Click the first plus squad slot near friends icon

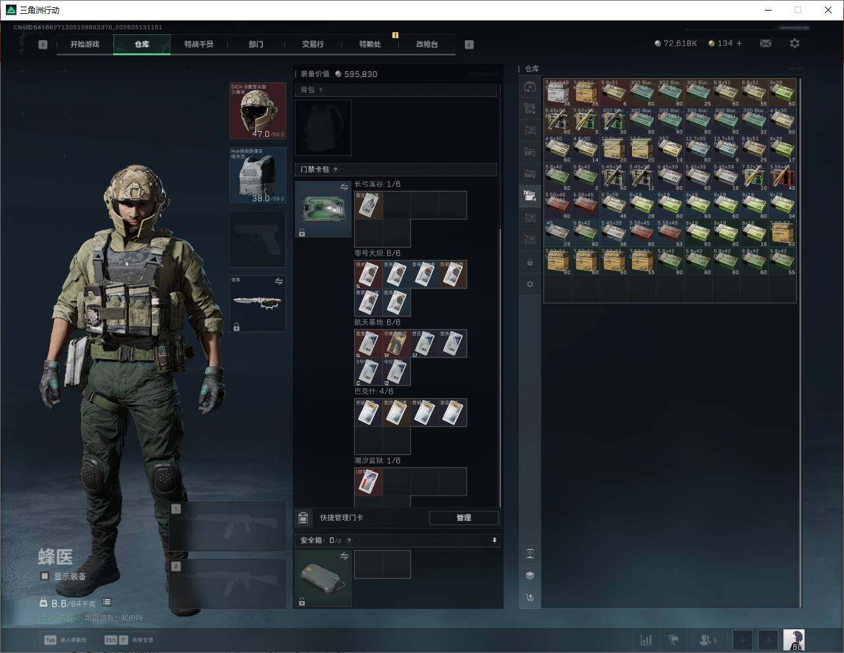click(x=742, y=640)
